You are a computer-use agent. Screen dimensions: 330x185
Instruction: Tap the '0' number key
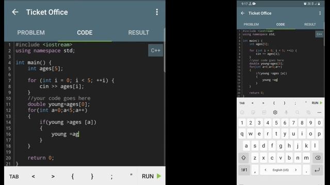(319, 123)
